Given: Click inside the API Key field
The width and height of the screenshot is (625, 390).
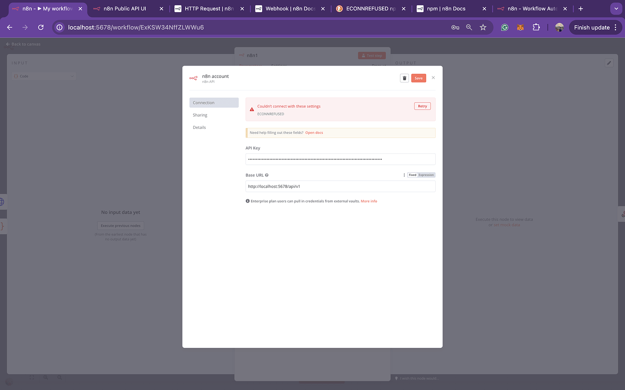Looking at the screenshot, I should (x=340, y=159).
